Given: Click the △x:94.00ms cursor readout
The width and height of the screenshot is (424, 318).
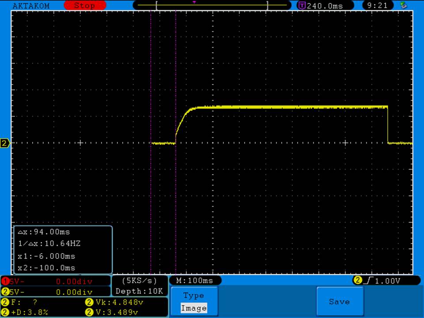Looking at the screenshot, I should (44, 232).
